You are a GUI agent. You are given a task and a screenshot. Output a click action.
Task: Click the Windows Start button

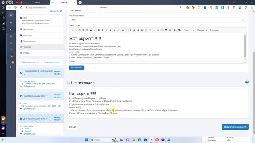[86, 140]
